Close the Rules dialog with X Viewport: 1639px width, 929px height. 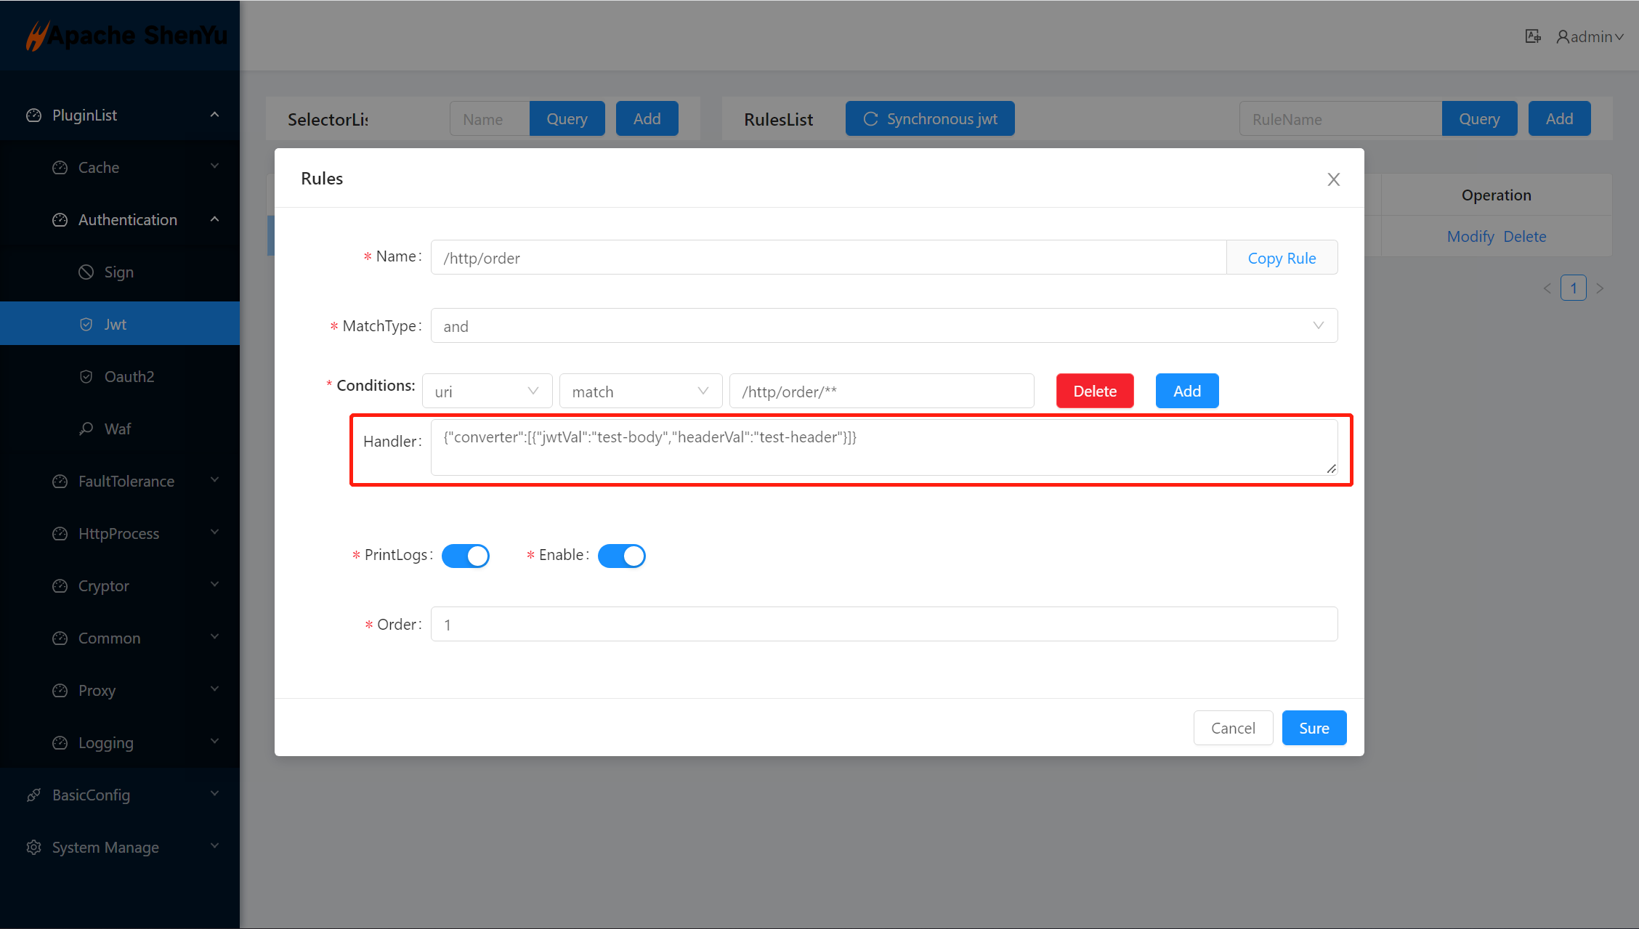[1333, 179]
